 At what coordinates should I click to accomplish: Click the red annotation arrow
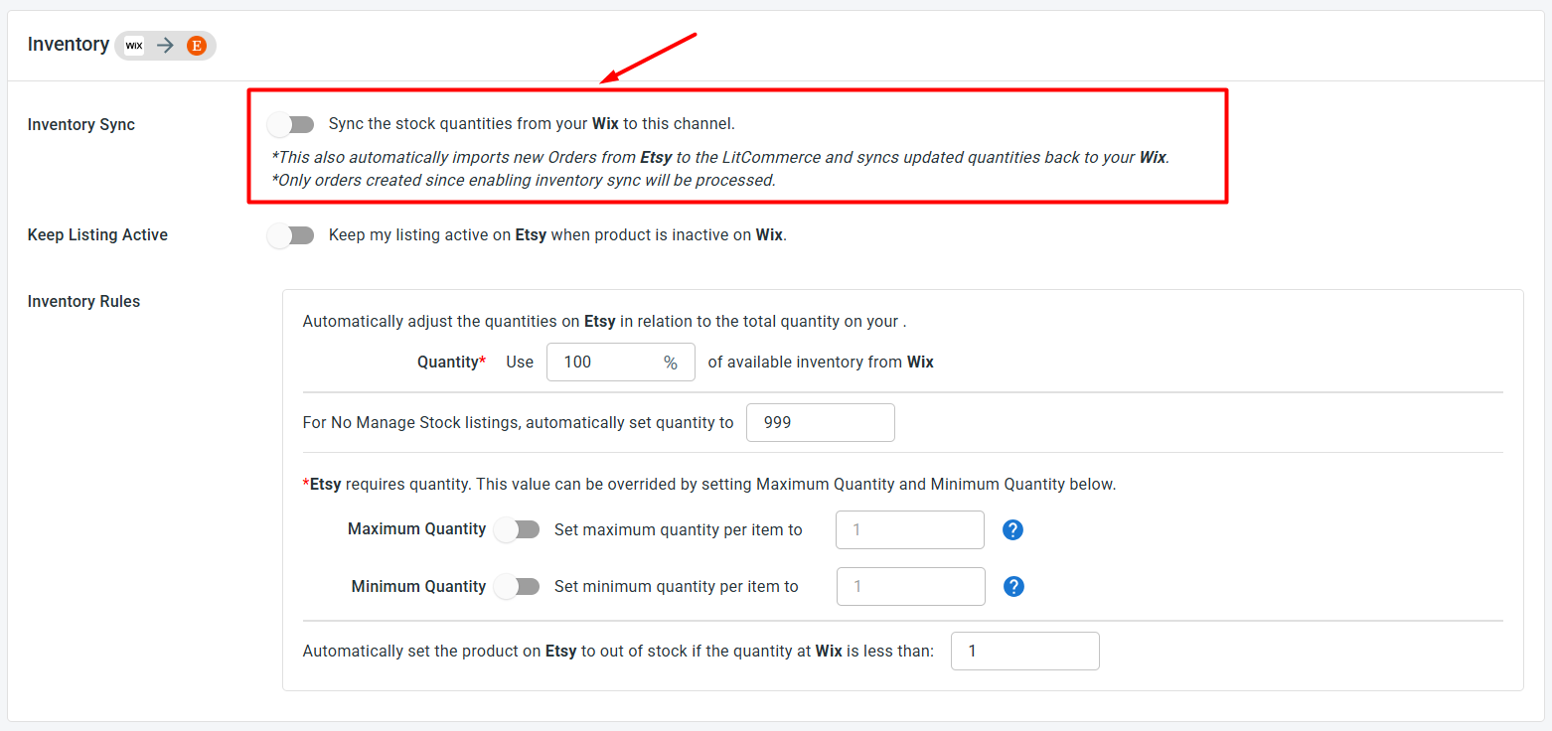649,59
